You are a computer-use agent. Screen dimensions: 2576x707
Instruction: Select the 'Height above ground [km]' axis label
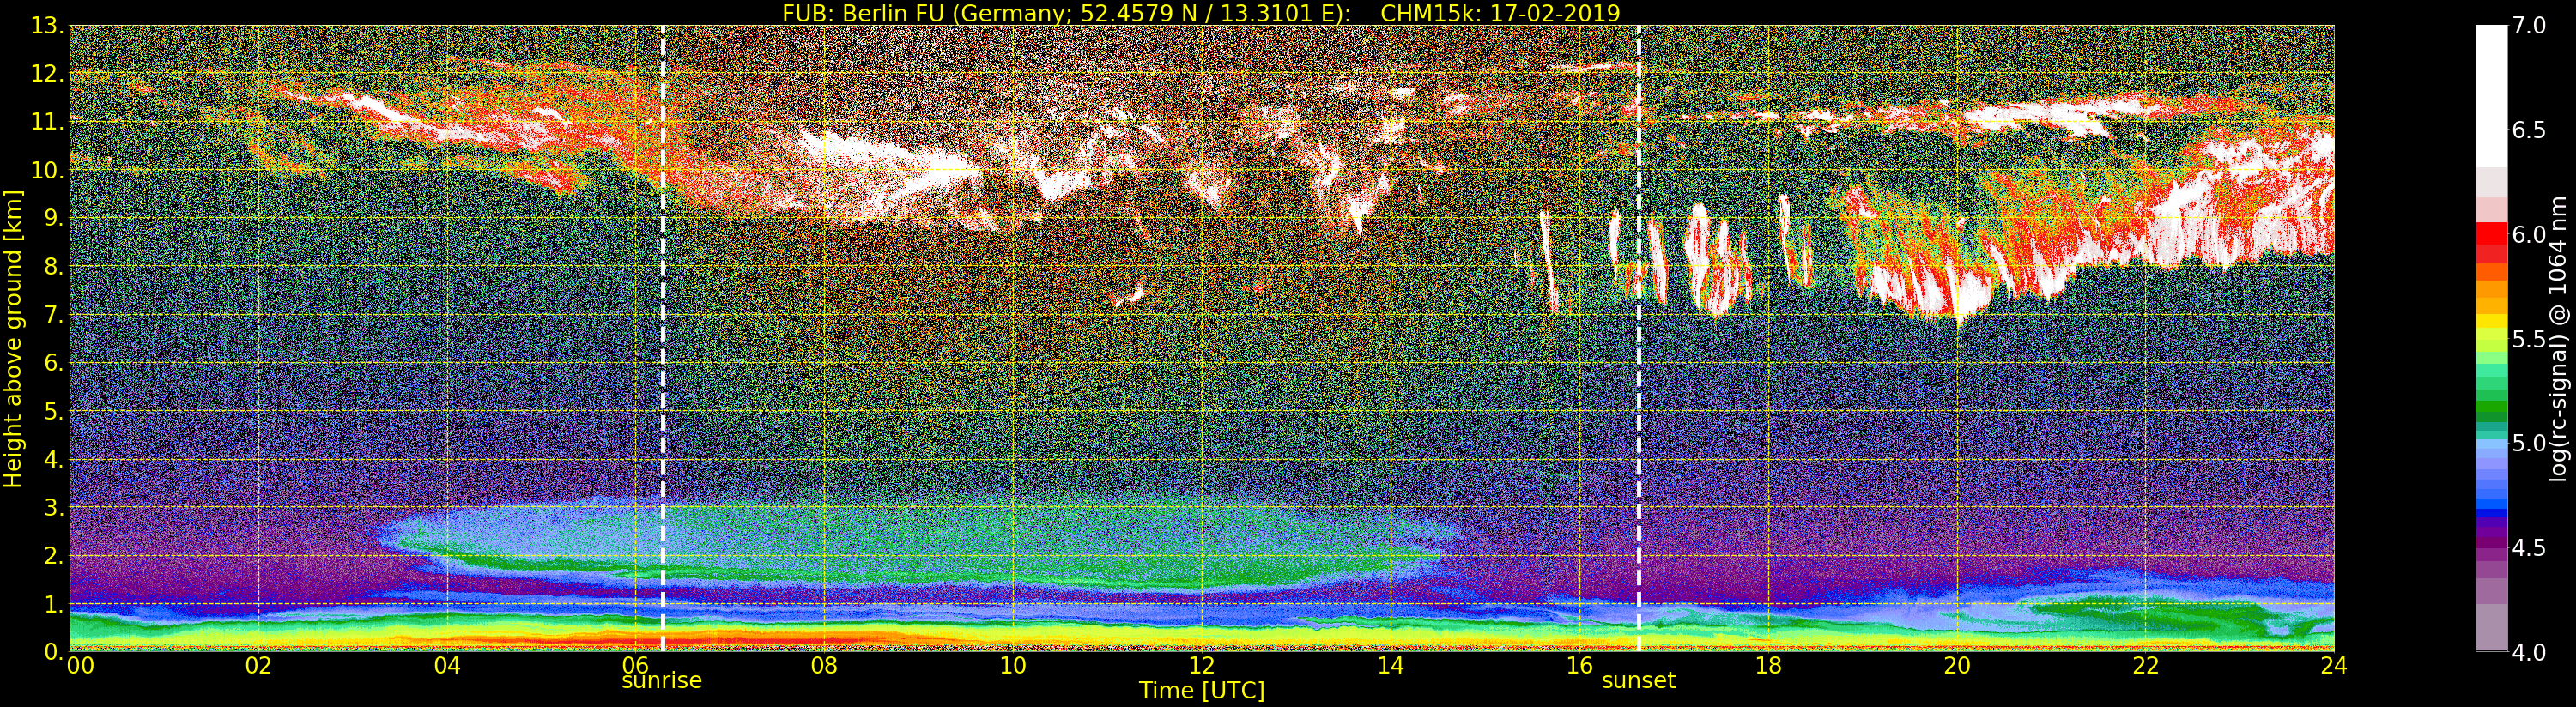(x=13, y=338)
